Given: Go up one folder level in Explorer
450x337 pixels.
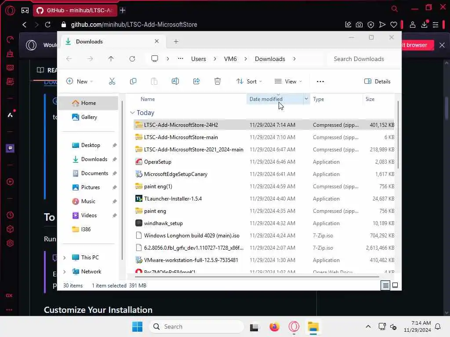Looking at the screenshot, I should pos(111,59).
